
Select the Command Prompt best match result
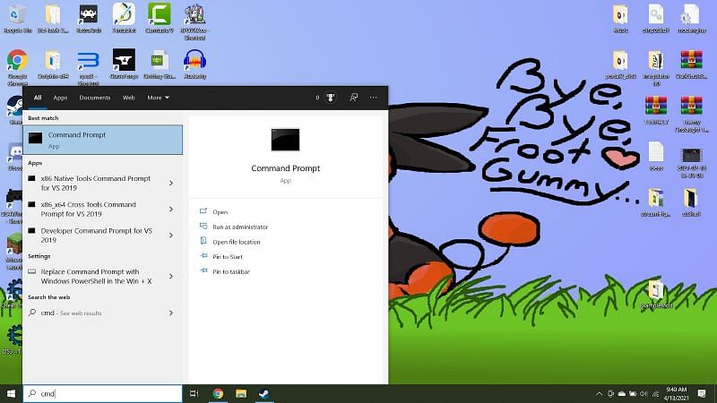pyautogui.click(x=102, y=140)
